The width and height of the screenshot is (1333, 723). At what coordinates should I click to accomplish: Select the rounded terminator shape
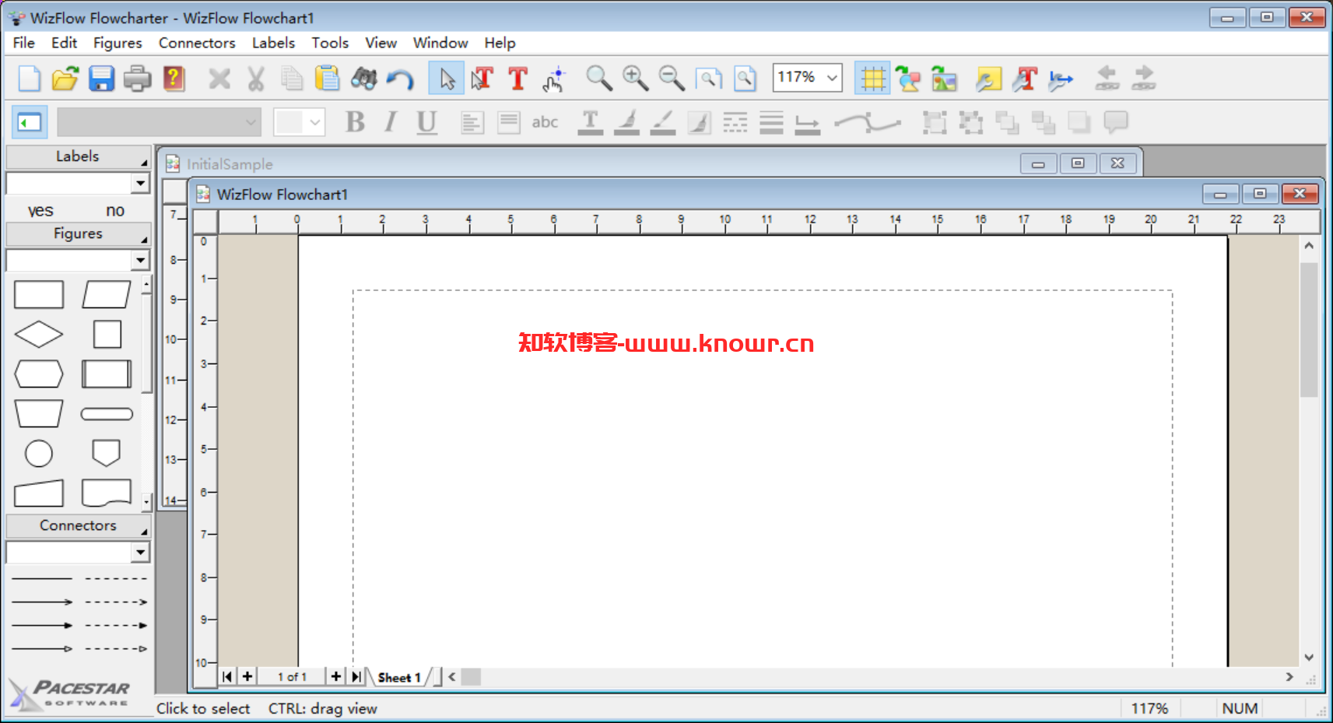coord(107,414)
